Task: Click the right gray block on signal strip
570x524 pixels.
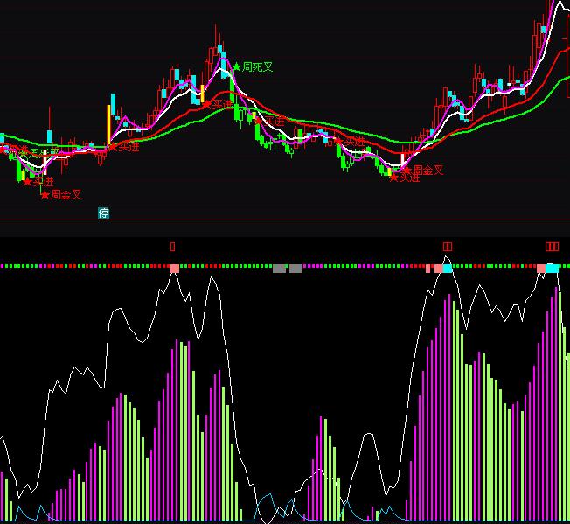Action: point(295,269)
